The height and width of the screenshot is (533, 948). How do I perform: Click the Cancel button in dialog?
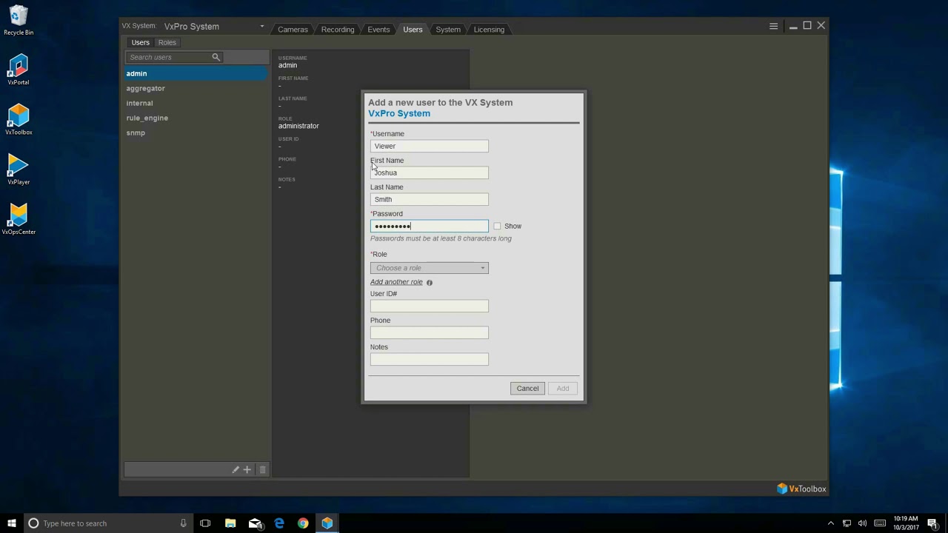point(527,389)
